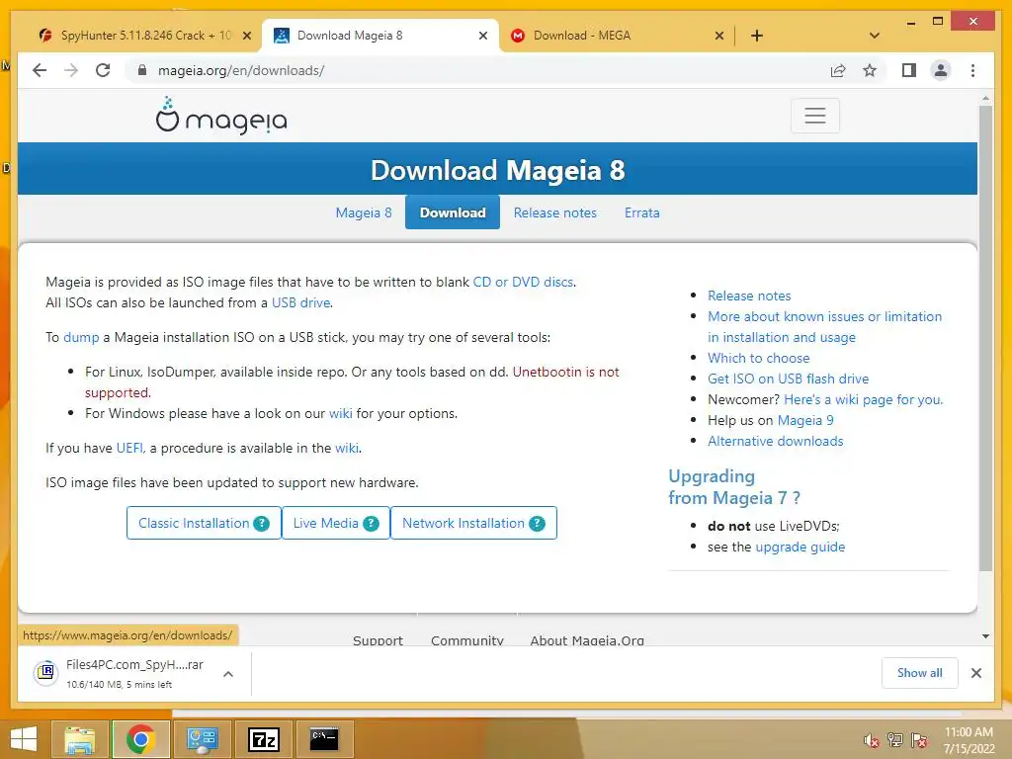1012x759 pixels.
Task: Click the Classic Installation help question mark
Action: pyautogui.click(x=261, y=524)
